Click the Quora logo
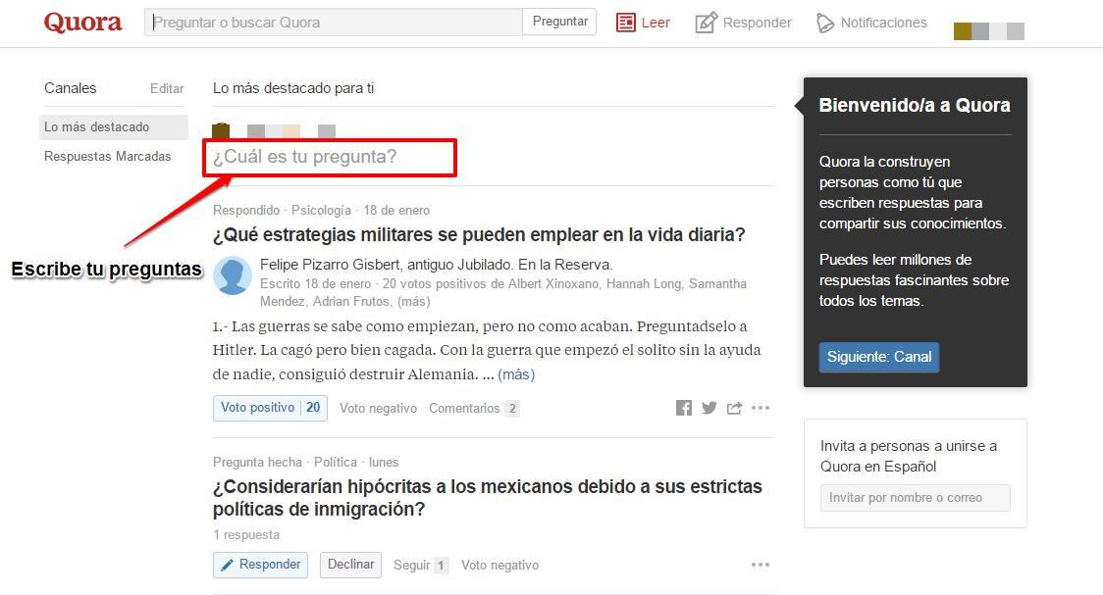This screenshot has height=595, width=1103. coord(82,23)
